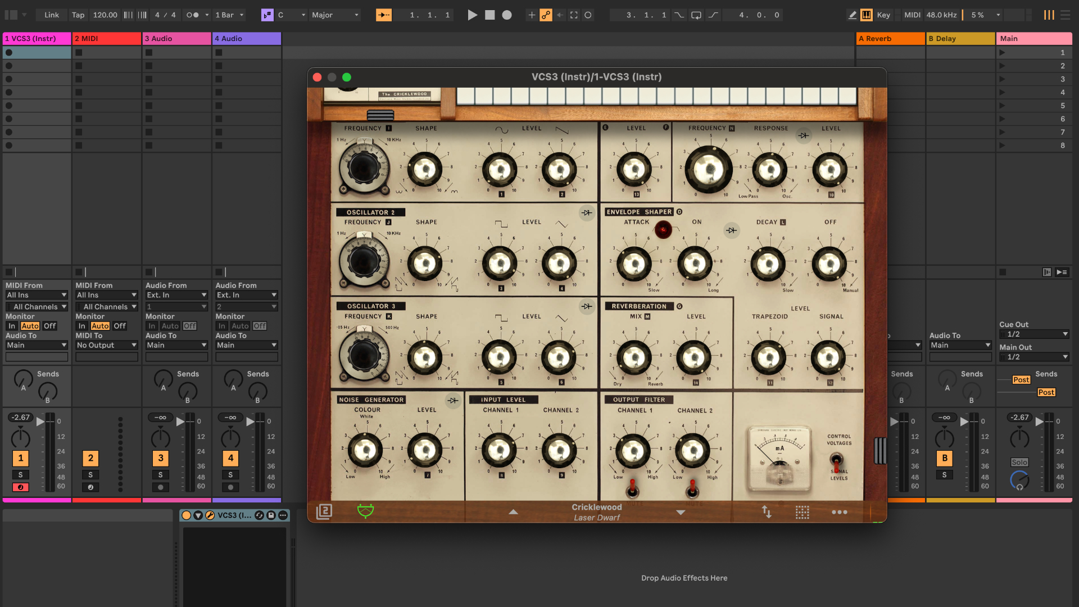
Task: Open the hamburger menu at top right
Action: [1066, 15]
